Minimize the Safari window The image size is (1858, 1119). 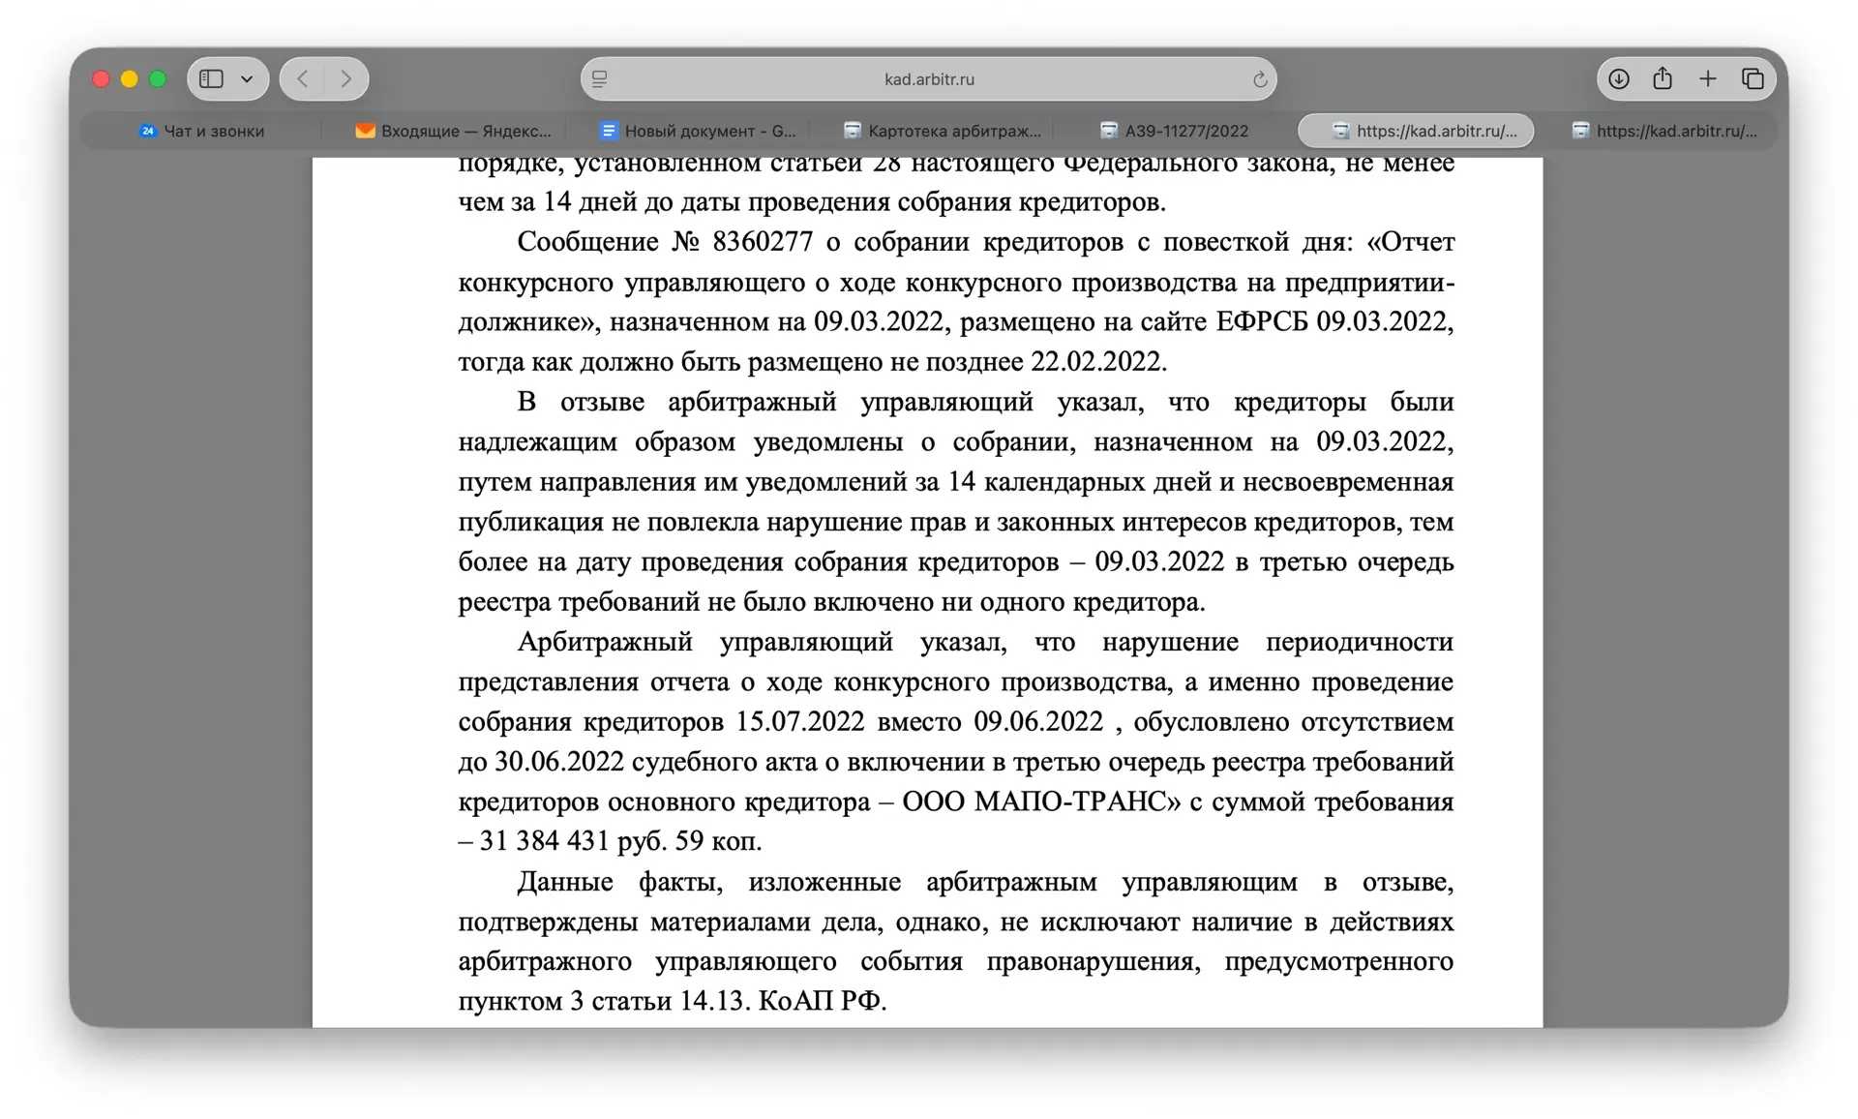(x=130, y=78)
